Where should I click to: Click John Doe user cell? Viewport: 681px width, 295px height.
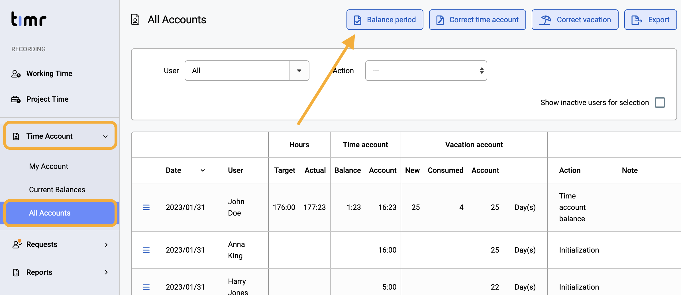tap(236, 207)
